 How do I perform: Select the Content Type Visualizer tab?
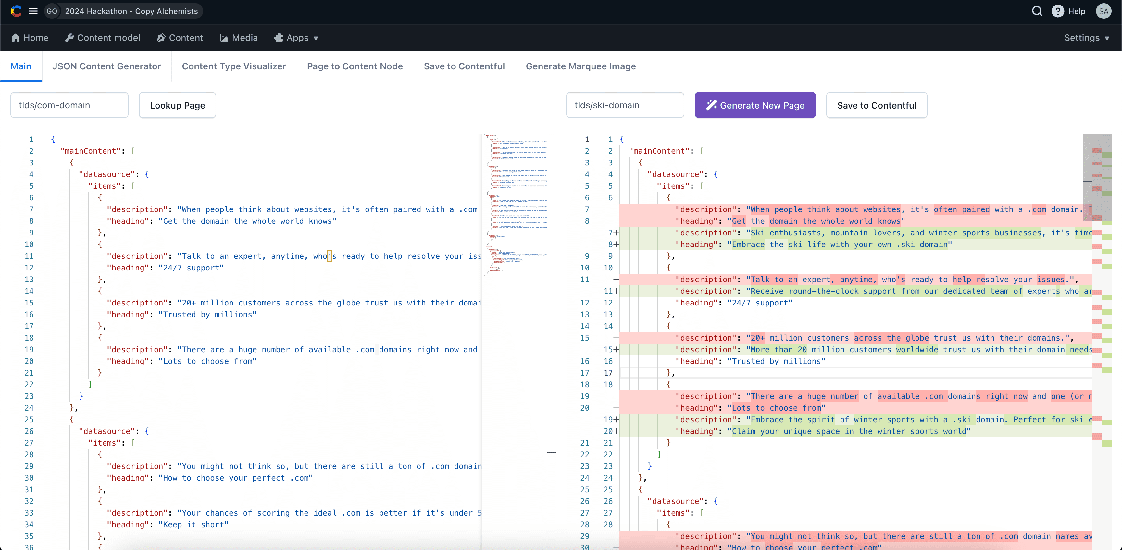234,66
